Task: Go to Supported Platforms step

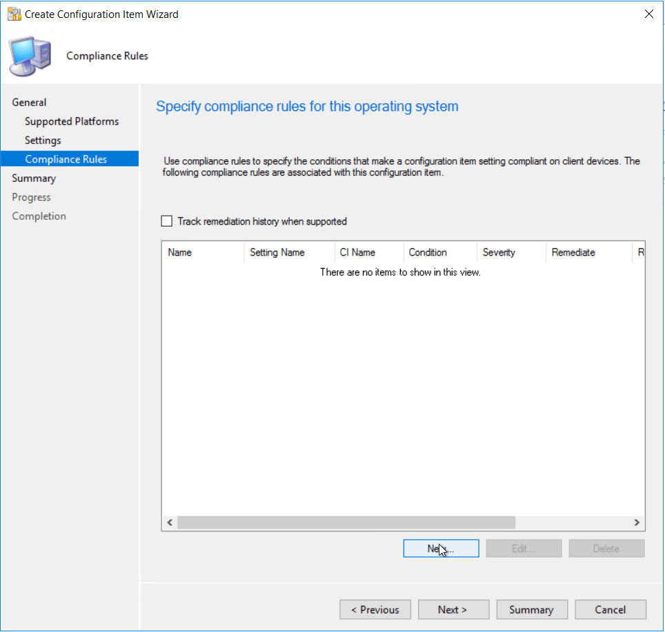Action: [x=72, y=121]
